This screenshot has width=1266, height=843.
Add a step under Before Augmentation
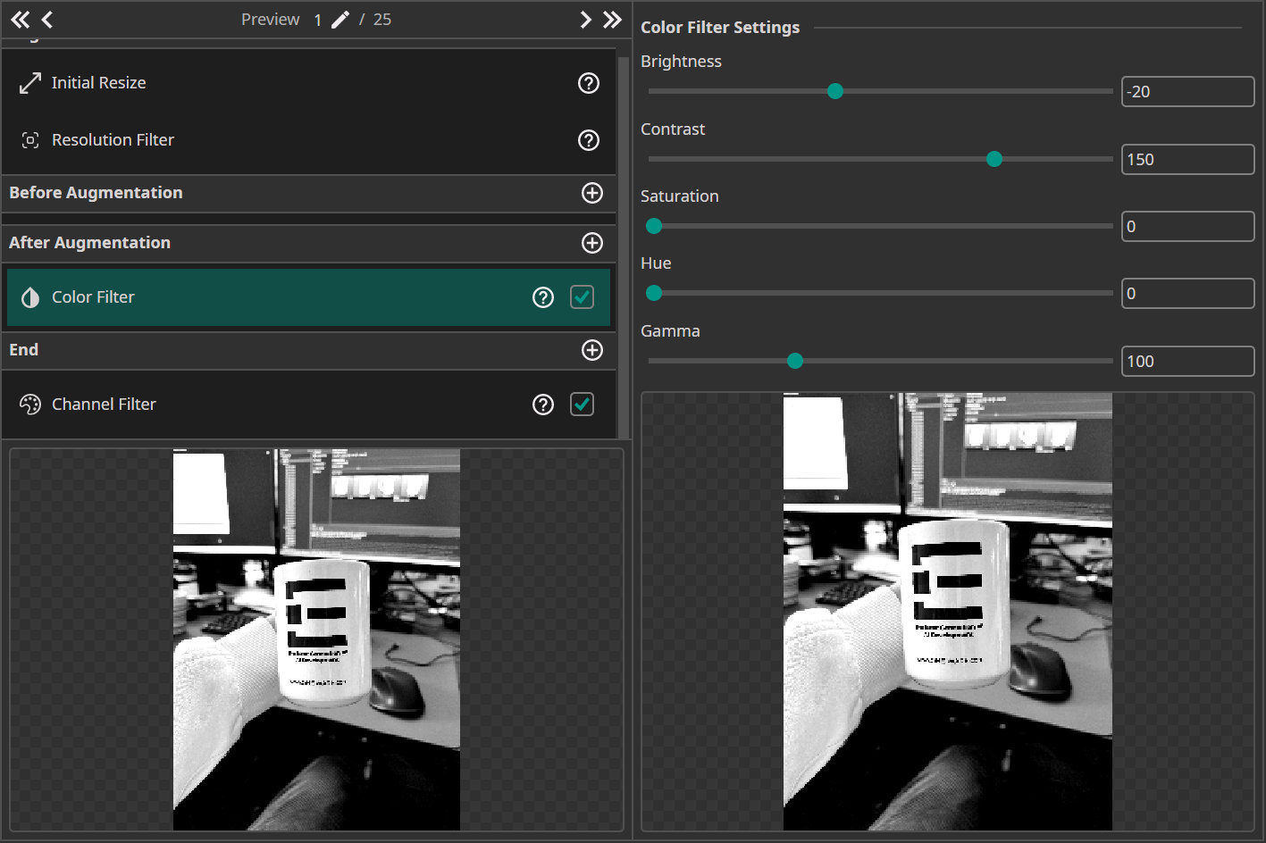(592, 193)
